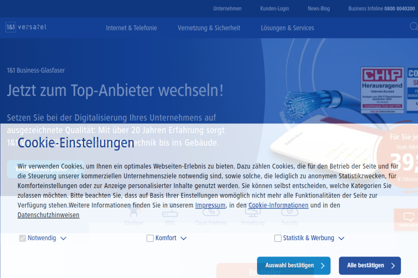Open the Lösungen & Services menu
The height and width of the screenshot is (278, 418).
287,28
